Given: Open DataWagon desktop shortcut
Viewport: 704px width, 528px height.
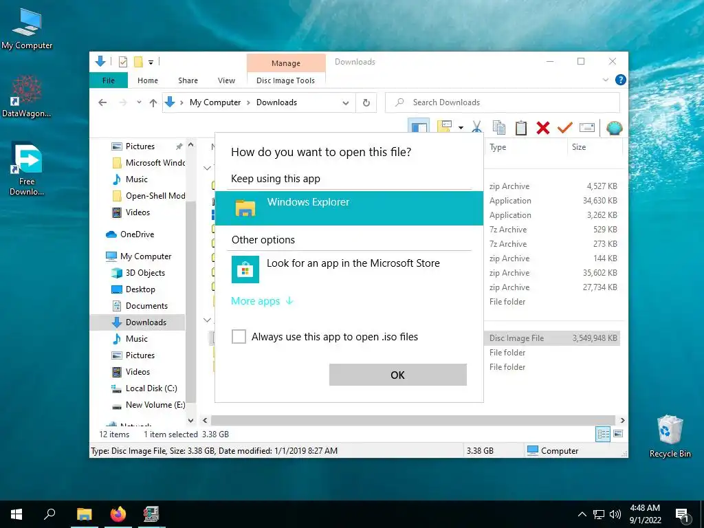Looking at the screenshot, I should pos(27,96).
